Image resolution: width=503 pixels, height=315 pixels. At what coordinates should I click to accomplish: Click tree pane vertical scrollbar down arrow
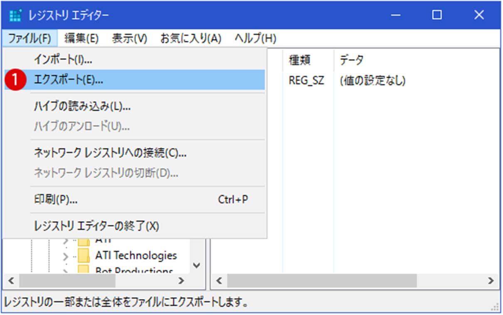[197, 265]
